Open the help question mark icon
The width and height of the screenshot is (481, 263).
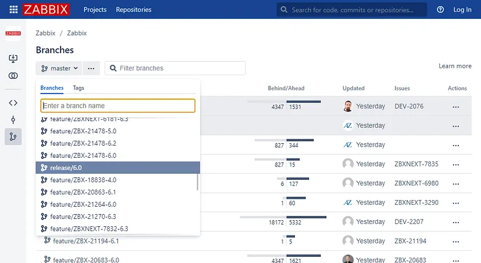[x=440, y=10]
